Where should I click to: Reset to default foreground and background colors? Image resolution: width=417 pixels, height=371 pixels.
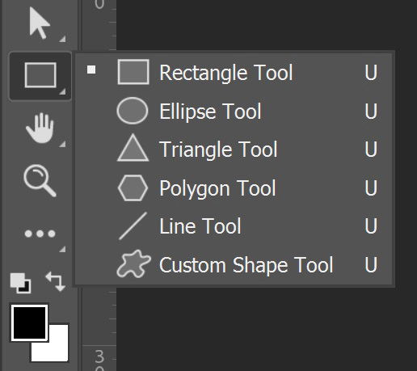click(x=20, y=283)
